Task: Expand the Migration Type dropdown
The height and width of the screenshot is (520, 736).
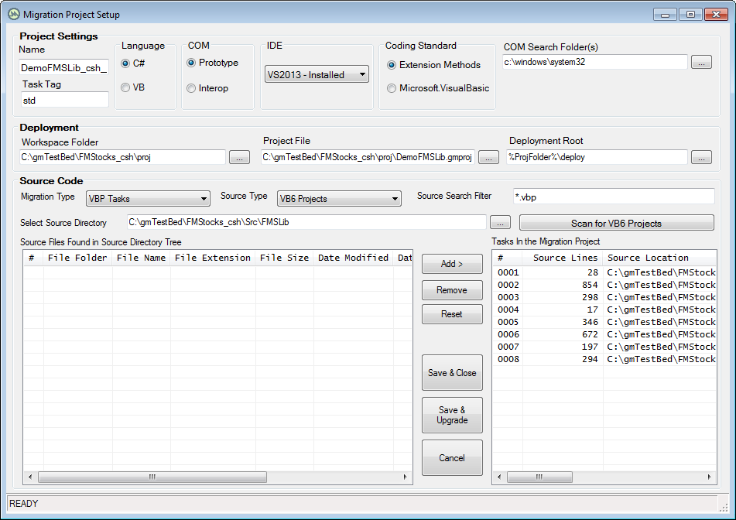Action: [148, 199]
